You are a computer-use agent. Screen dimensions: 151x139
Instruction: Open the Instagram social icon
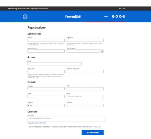(124, 17)
